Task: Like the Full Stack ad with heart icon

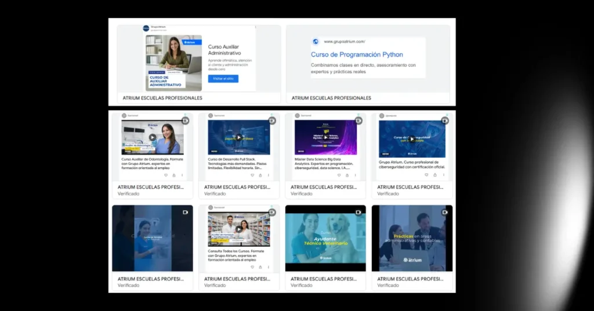Action: tap(252, 175)
